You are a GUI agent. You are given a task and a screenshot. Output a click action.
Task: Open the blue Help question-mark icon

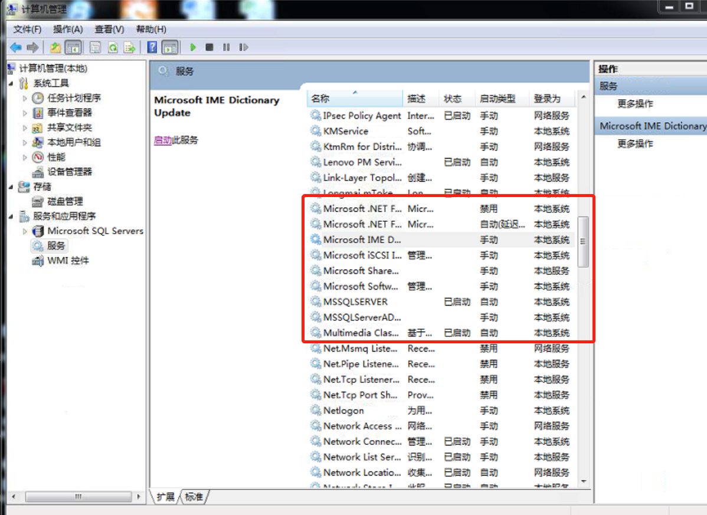pyautogui.click(x=152, y=47)
